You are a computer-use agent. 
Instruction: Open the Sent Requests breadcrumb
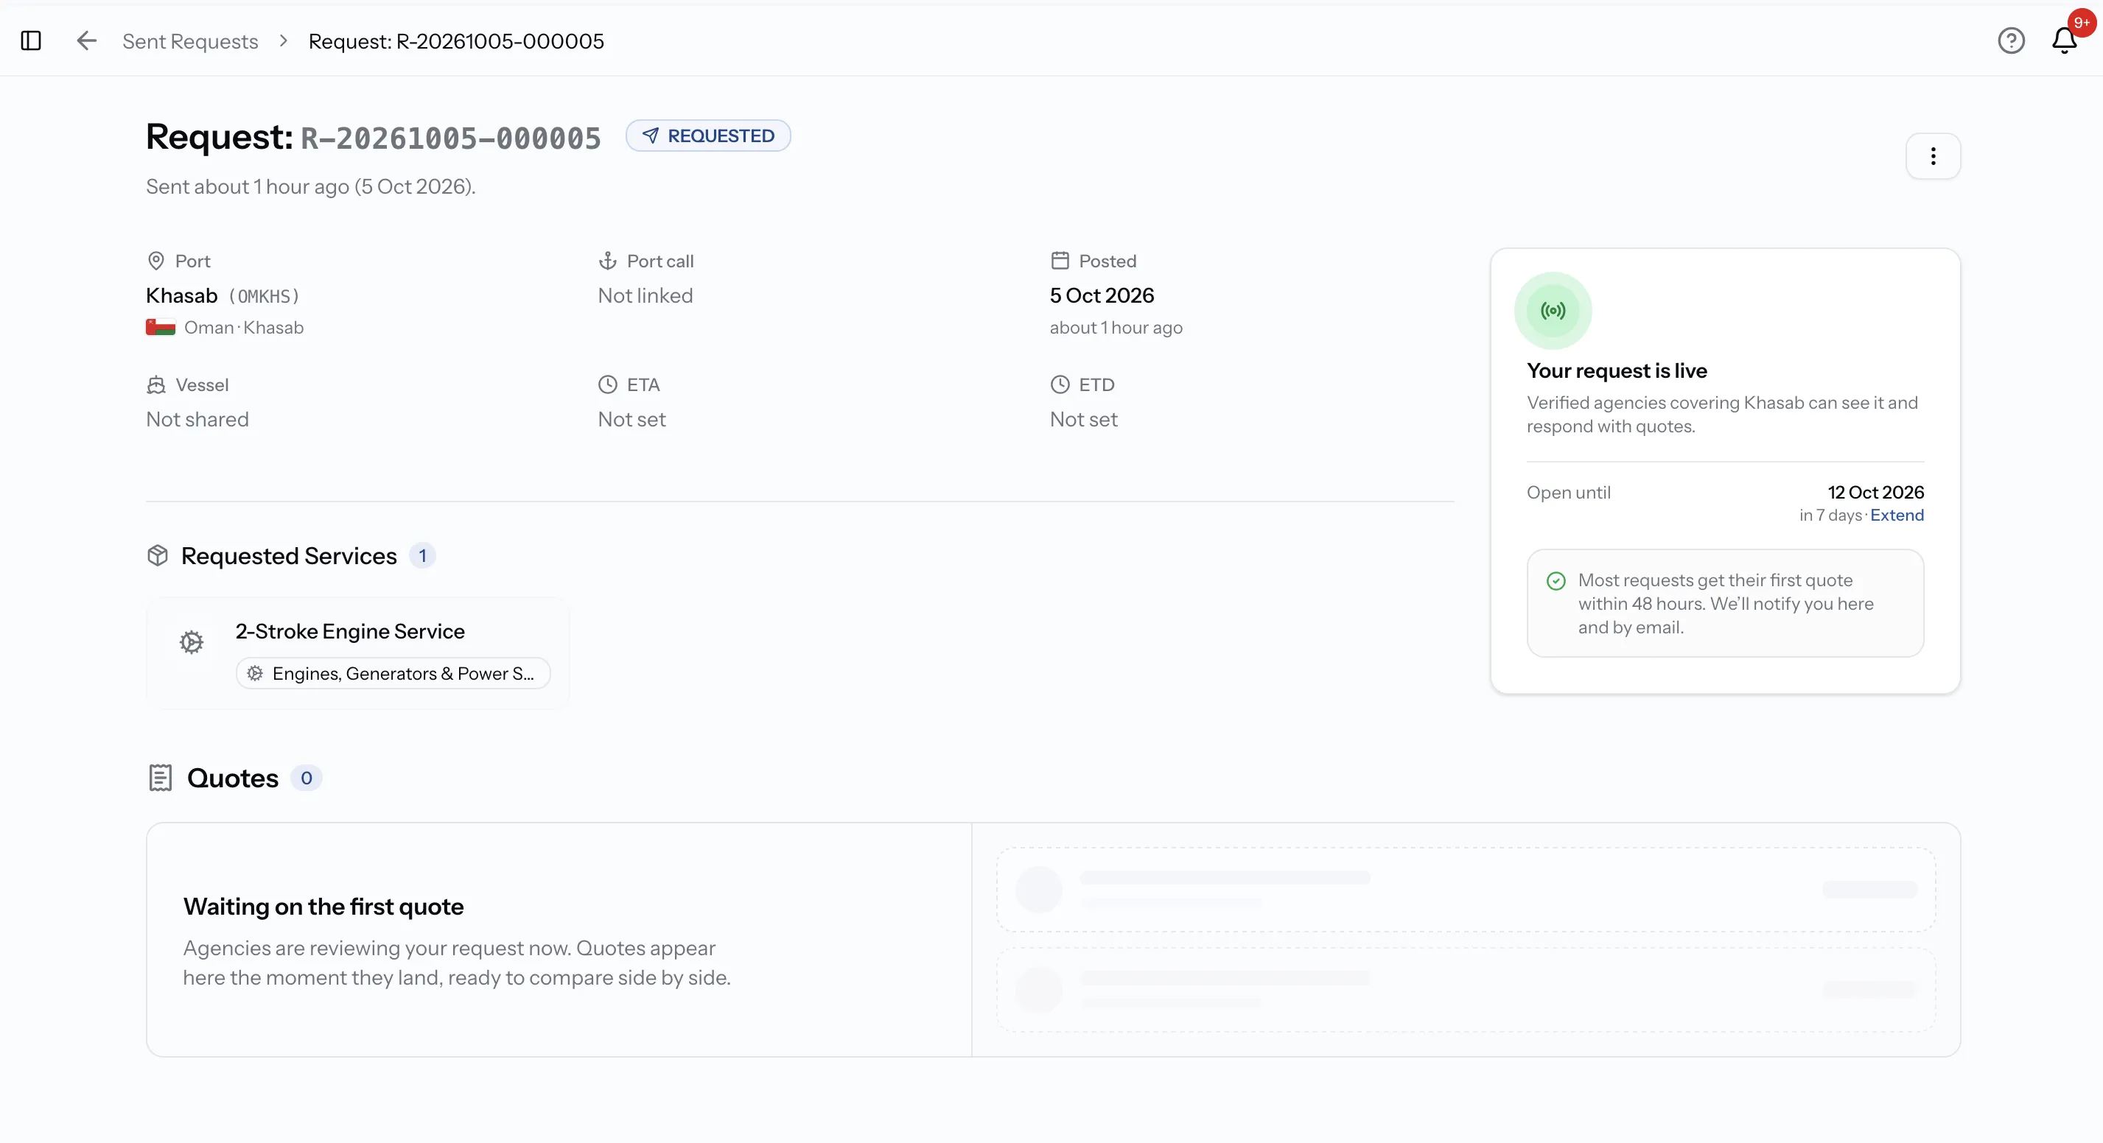(x=190, y=41)
